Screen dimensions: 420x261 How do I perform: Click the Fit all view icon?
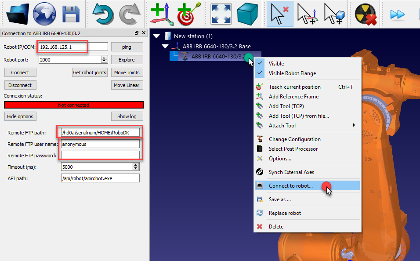221,13
